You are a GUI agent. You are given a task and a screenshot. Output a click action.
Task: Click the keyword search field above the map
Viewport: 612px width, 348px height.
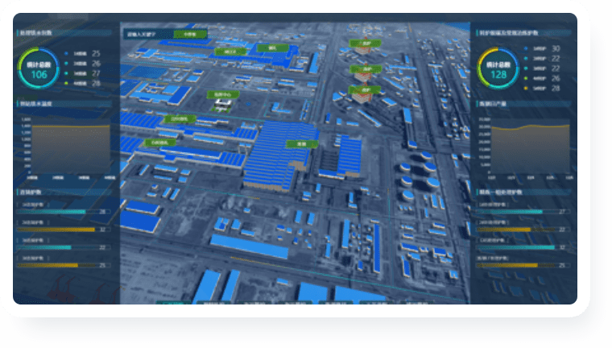[x=149, y=35]
